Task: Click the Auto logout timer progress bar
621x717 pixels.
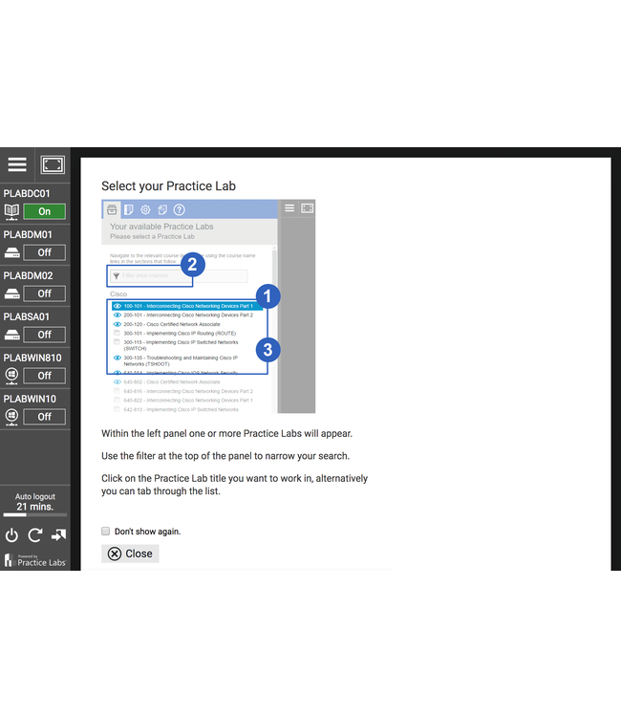Action: click(x=34, y=515)
